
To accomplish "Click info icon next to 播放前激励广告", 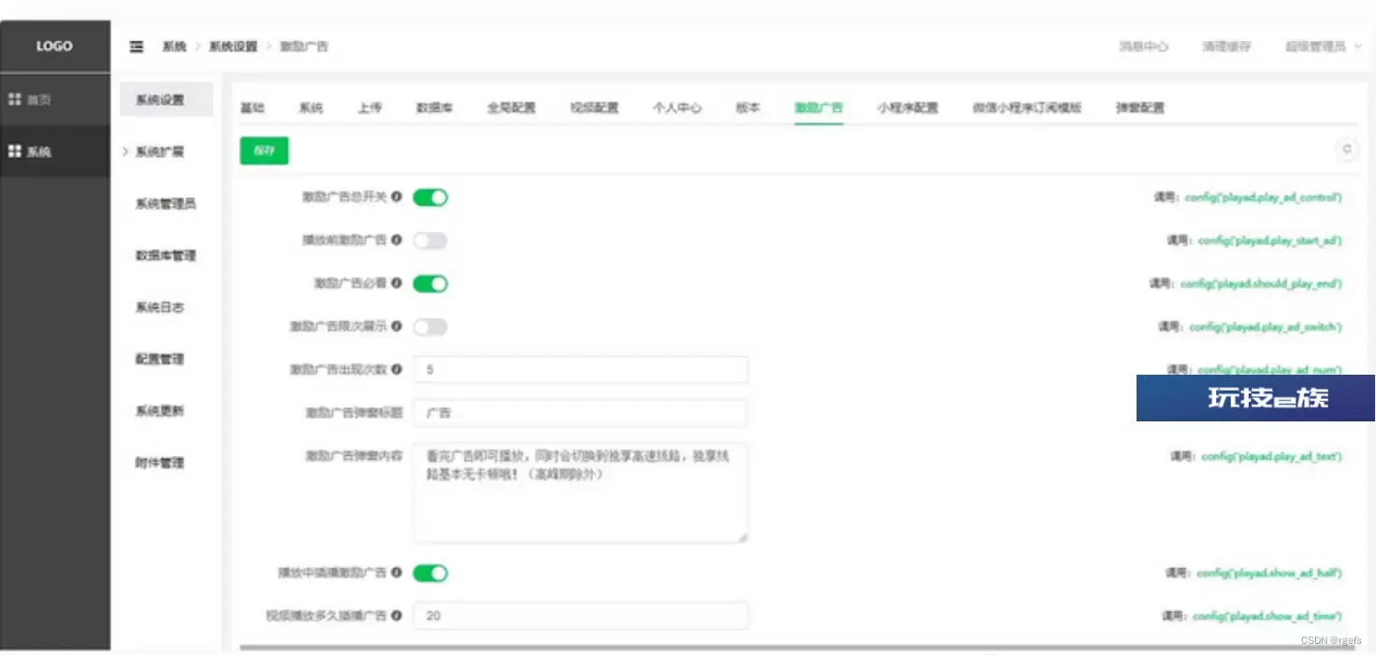I will [397, 240].
